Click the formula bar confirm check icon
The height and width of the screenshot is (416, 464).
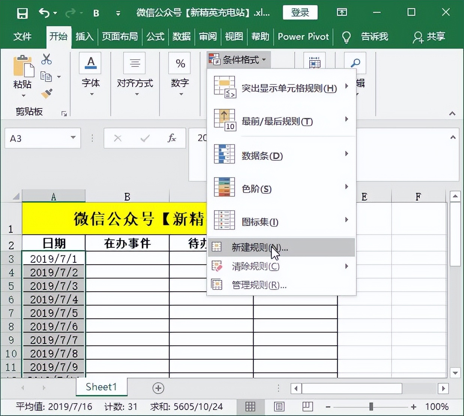145,138
